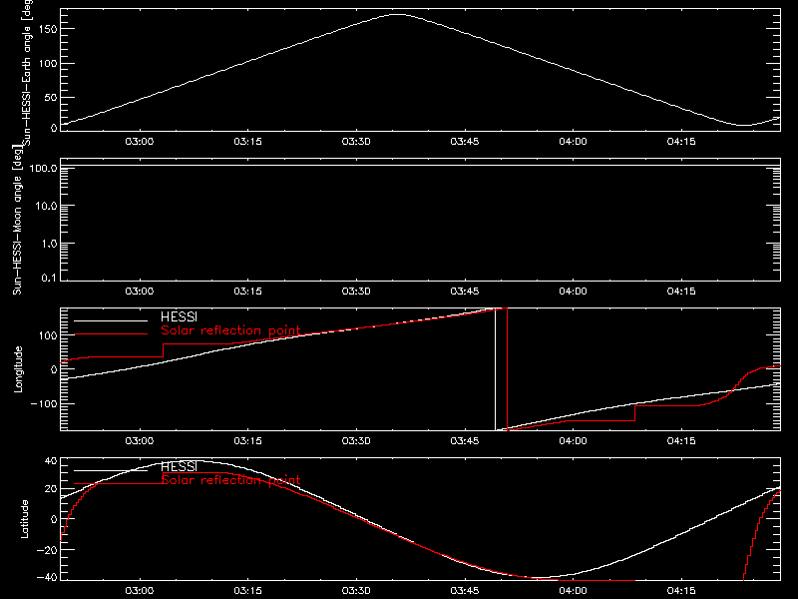Screen dimensions: 798x599
Task: Click 'Solar reflection point' legend text in Latitude plot
Action: [x=230, y=480]
